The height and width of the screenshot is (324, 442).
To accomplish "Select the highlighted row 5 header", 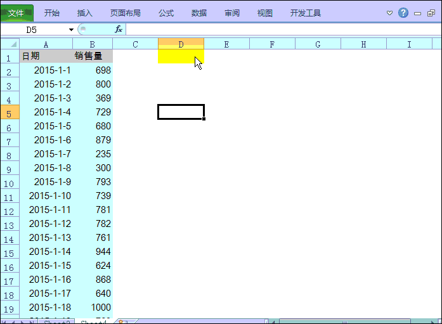I will (x=10, y=112).
